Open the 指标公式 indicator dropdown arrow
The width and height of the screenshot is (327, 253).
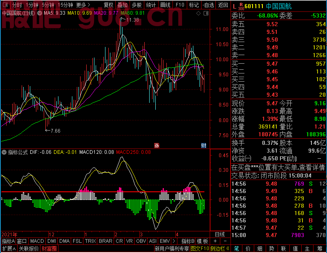tap(4, 152)
